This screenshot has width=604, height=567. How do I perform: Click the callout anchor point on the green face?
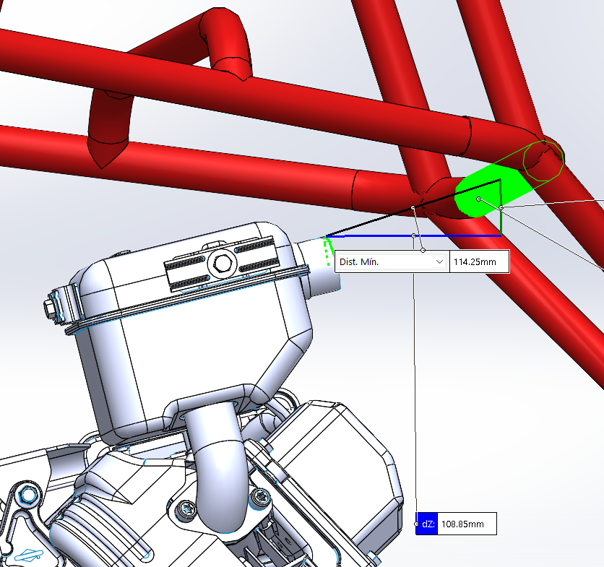(478, 199)
